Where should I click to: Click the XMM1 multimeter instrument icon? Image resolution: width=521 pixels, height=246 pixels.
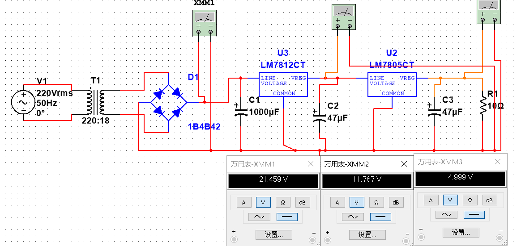205,23
